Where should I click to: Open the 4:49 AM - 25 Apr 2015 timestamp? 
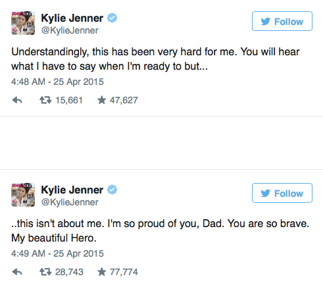click(x=57, y=253)
